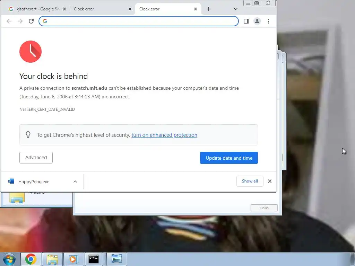Close the downloads bar
Screen dimensions: 355x266
[270, 181]
